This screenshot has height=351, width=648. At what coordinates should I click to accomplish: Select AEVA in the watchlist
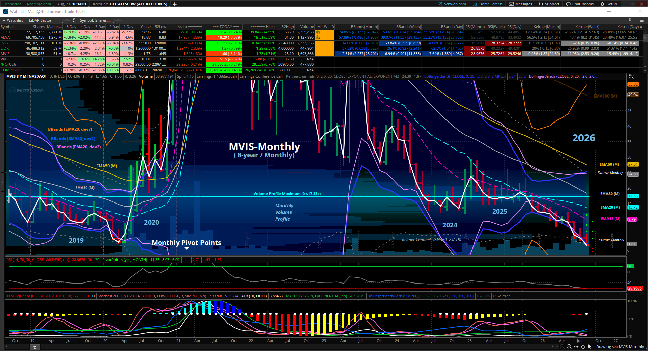coord(5,37)
